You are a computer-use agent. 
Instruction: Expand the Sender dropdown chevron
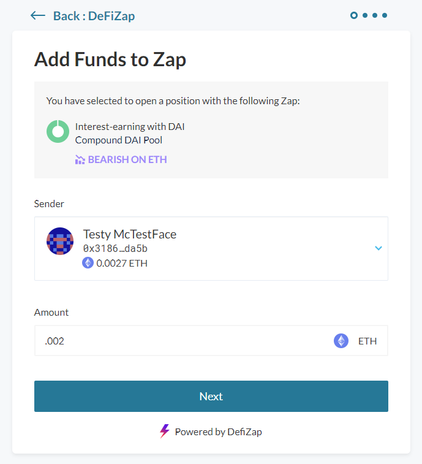tap(379, 248)
